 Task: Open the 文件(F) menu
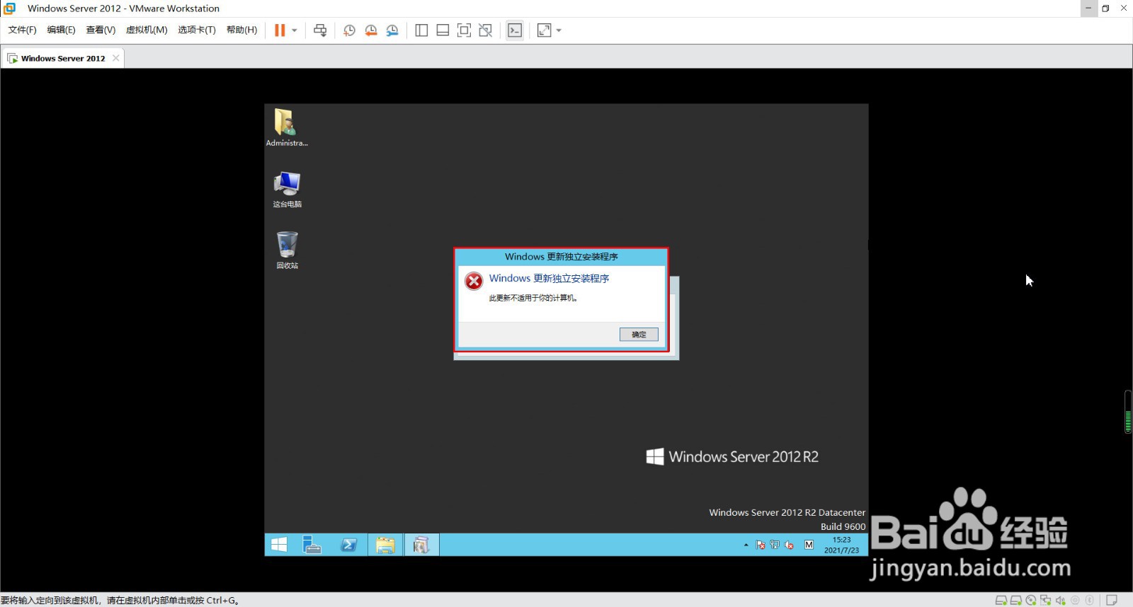22,30
